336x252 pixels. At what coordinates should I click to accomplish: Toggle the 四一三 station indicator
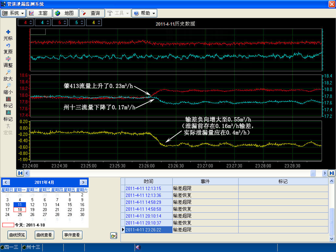pos(9,247)
